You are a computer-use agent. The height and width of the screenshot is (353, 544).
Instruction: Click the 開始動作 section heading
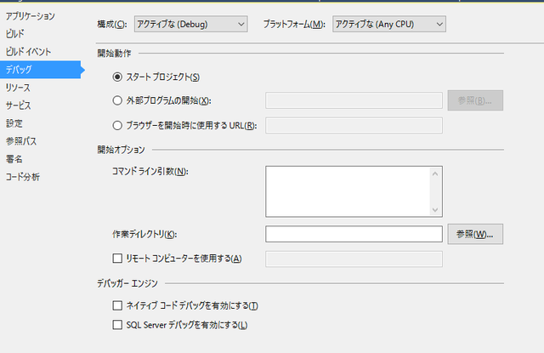(114, 54)
